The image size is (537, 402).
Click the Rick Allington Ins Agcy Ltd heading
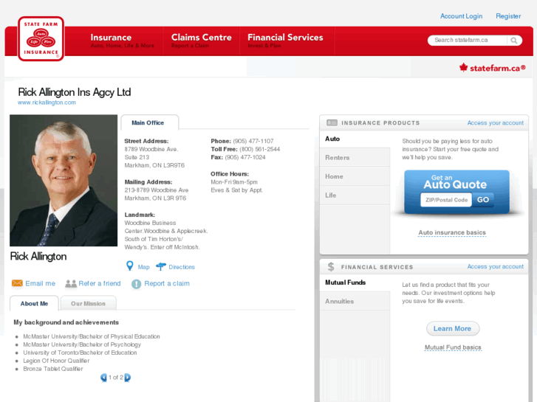coord(75,92)
